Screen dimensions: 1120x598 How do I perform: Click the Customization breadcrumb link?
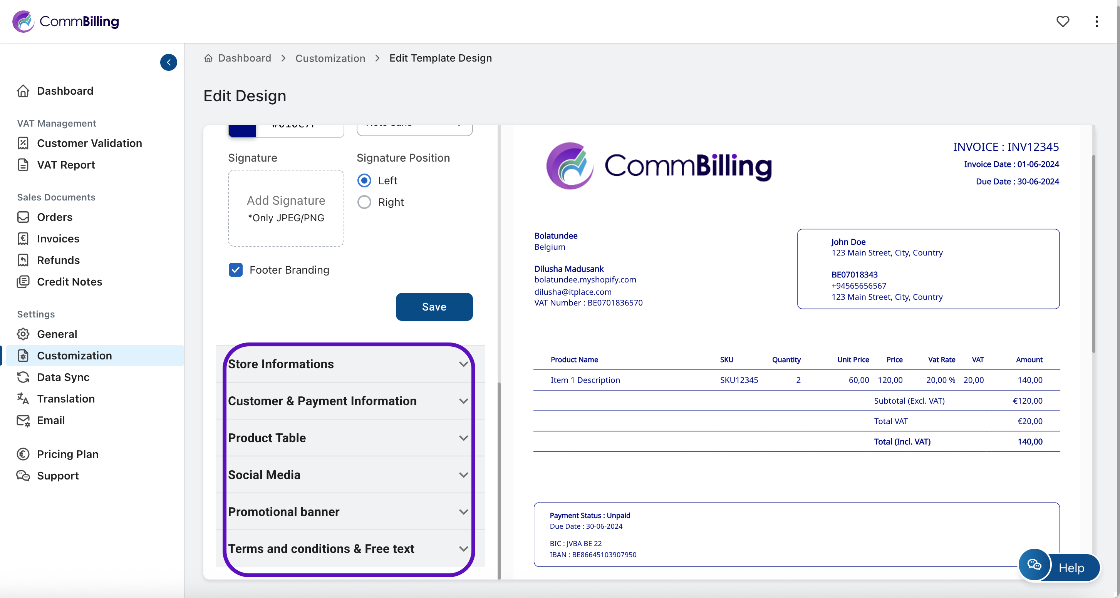click(330, 58)
